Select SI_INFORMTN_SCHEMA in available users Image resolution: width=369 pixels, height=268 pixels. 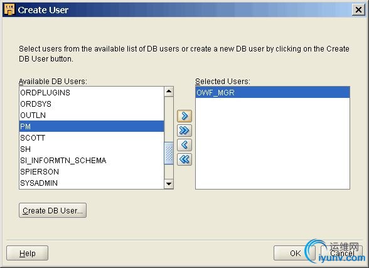tap(92, 160)
